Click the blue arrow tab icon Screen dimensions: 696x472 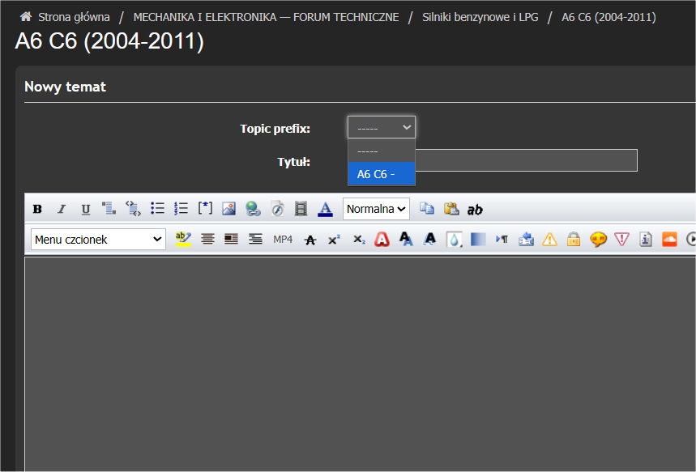(526, 240)
